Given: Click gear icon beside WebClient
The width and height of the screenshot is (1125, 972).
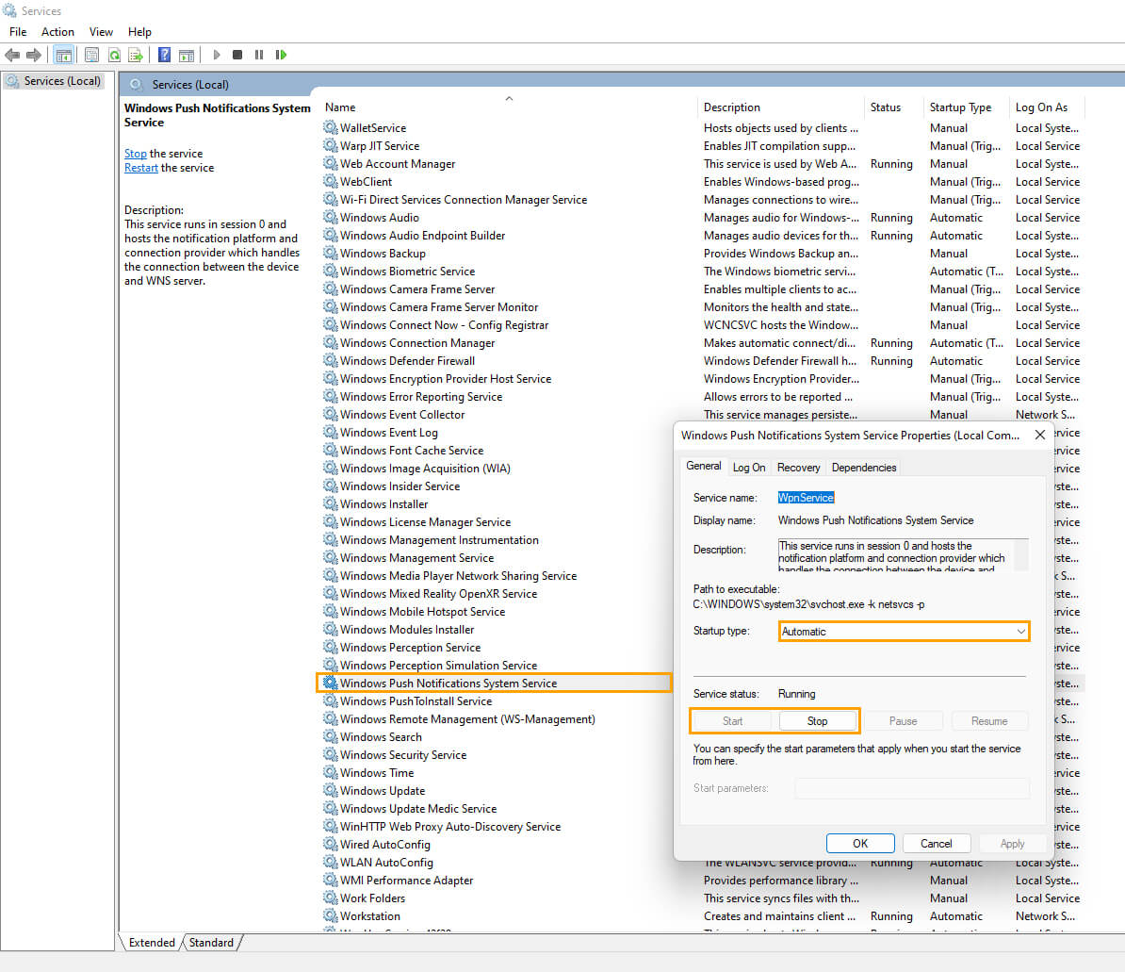Looking at the screenshot, I should pyautogui.click(x=330, y=181).
